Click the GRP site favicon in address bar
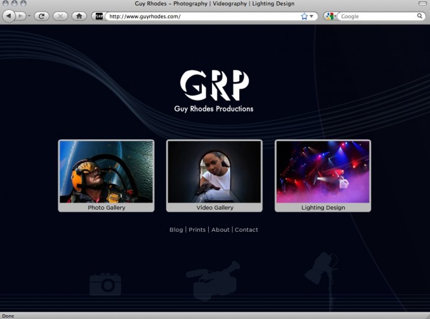 pyautogui.click(x=100, y=16)
